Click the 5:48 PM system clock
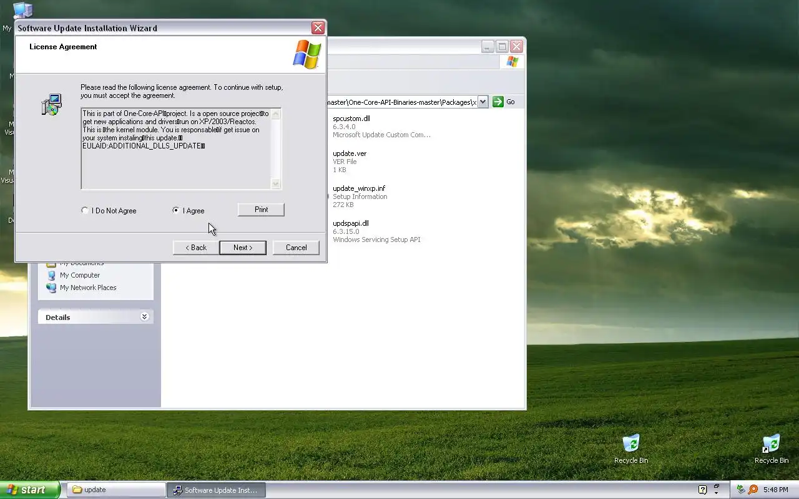The width and height of the screenshot is (799, 499). [x=775, y=490]
